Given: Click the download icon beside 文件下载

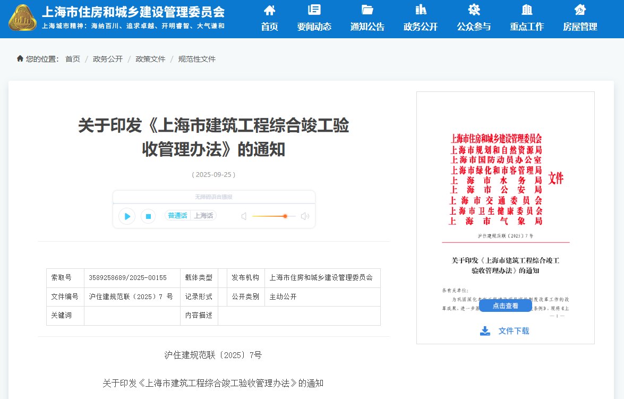Looking at the screenshot, I should 484,330.
